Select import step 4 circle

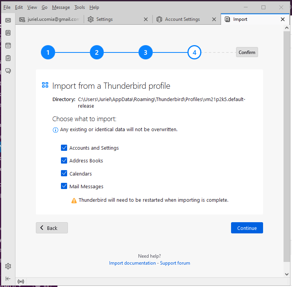click(194, 52)
